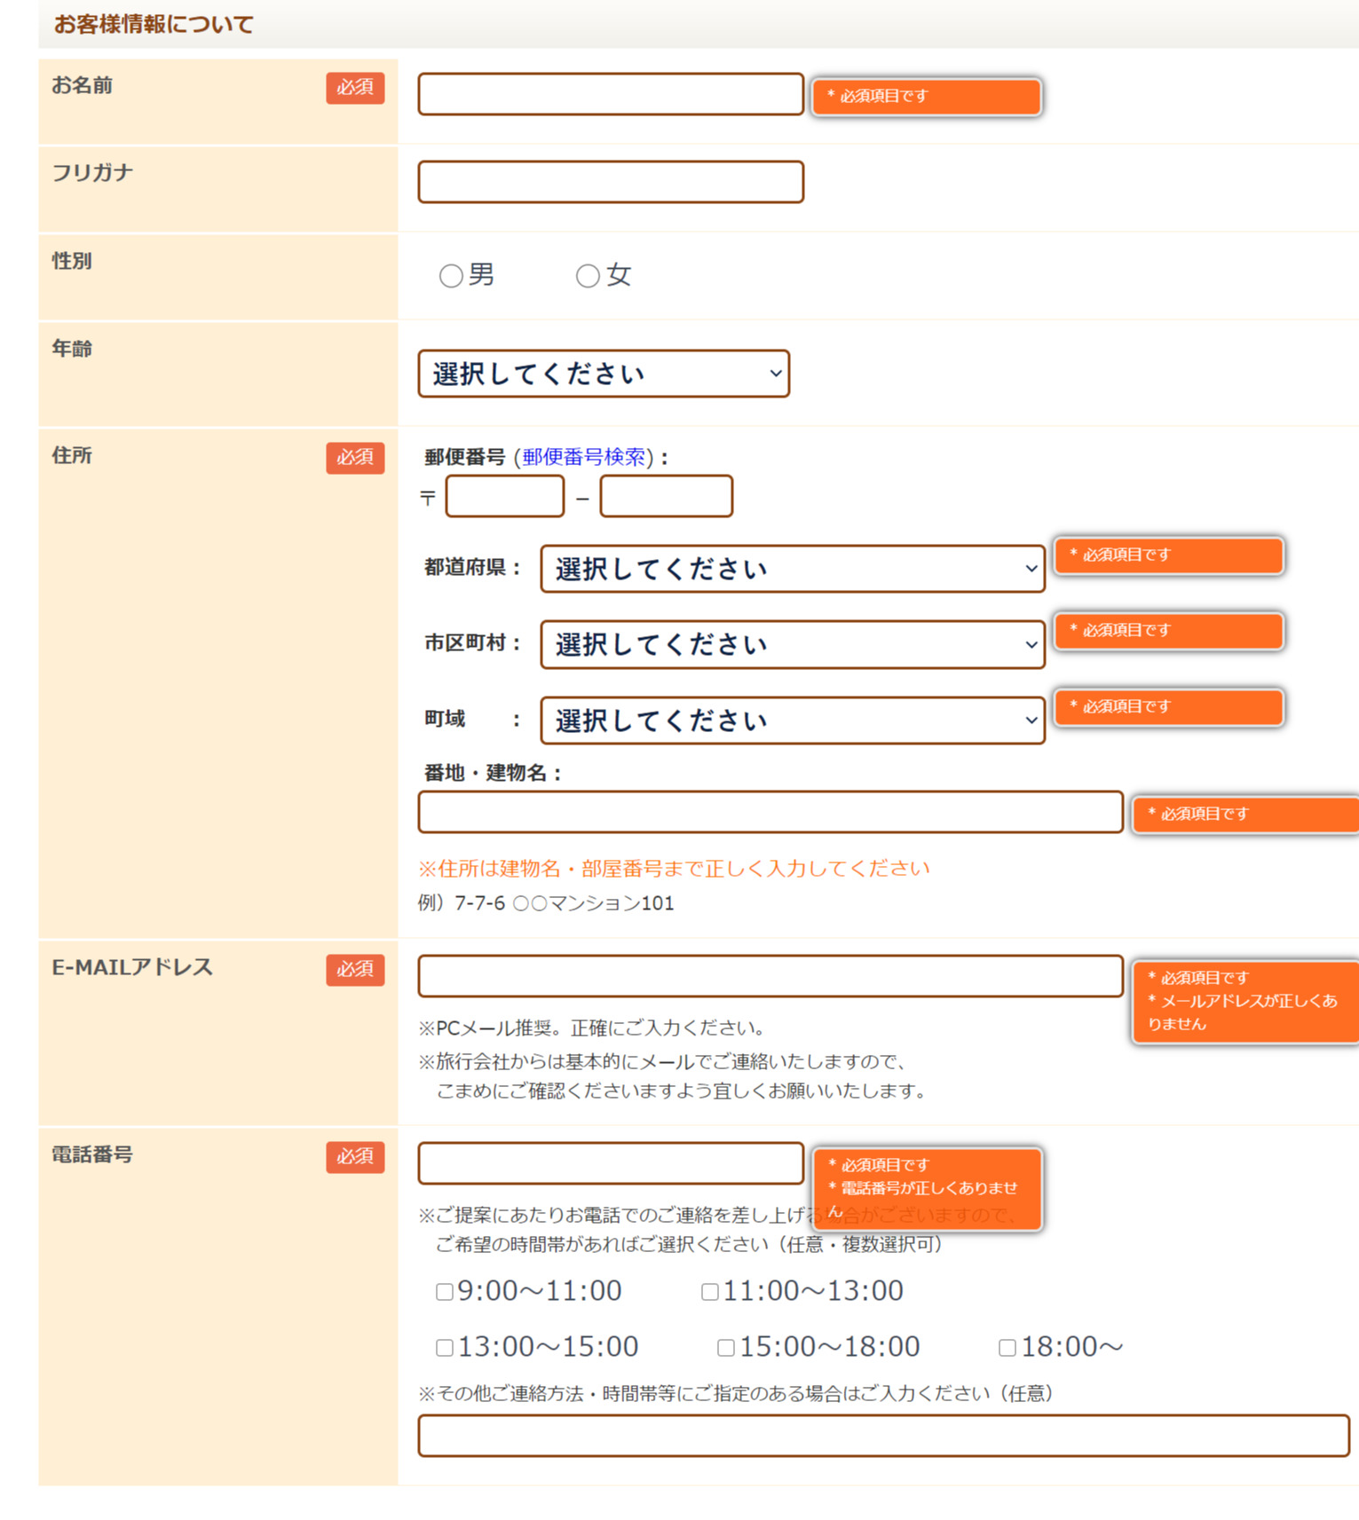Screen dimensions: 1359x1520
Task: Check the 9:00～11:00 time slot
Action: (445, 1292)
